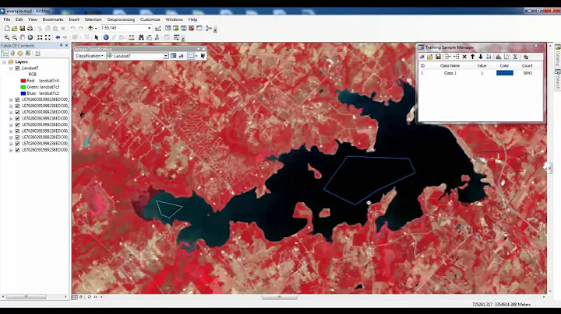Collapse the Landsat7 layer legend
This screenshot has height=314, width=561.
click(x=11, y=68)
